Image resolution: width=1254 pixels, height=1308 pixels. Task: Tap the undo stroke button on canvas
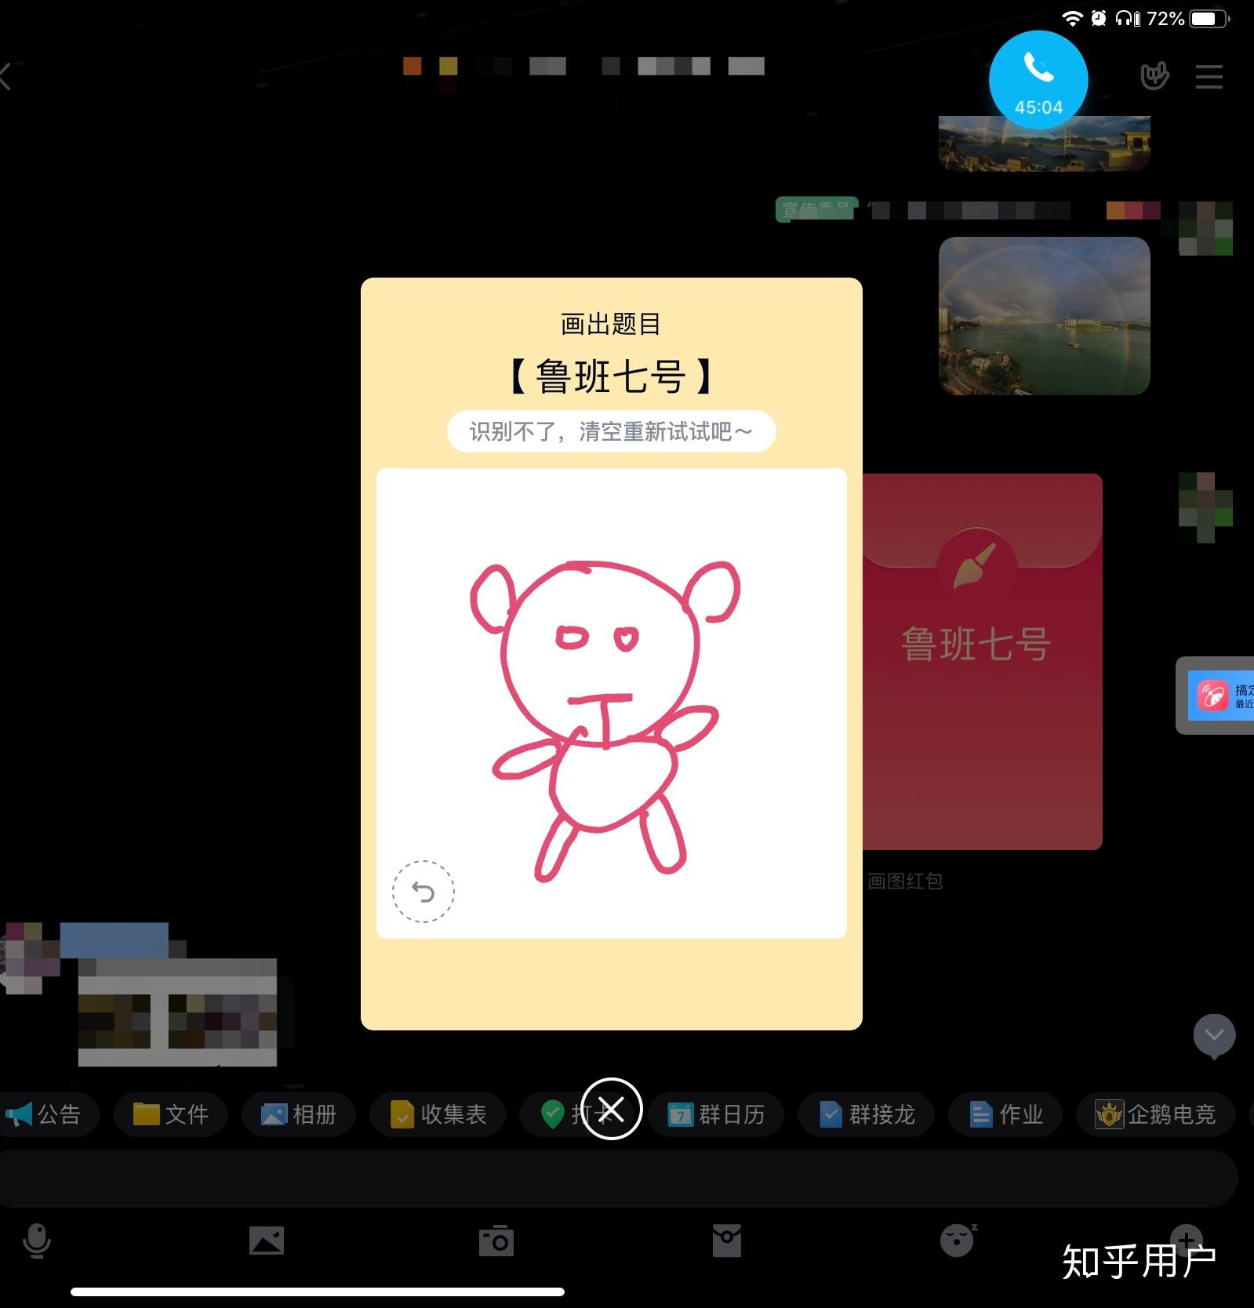(423, 892)
